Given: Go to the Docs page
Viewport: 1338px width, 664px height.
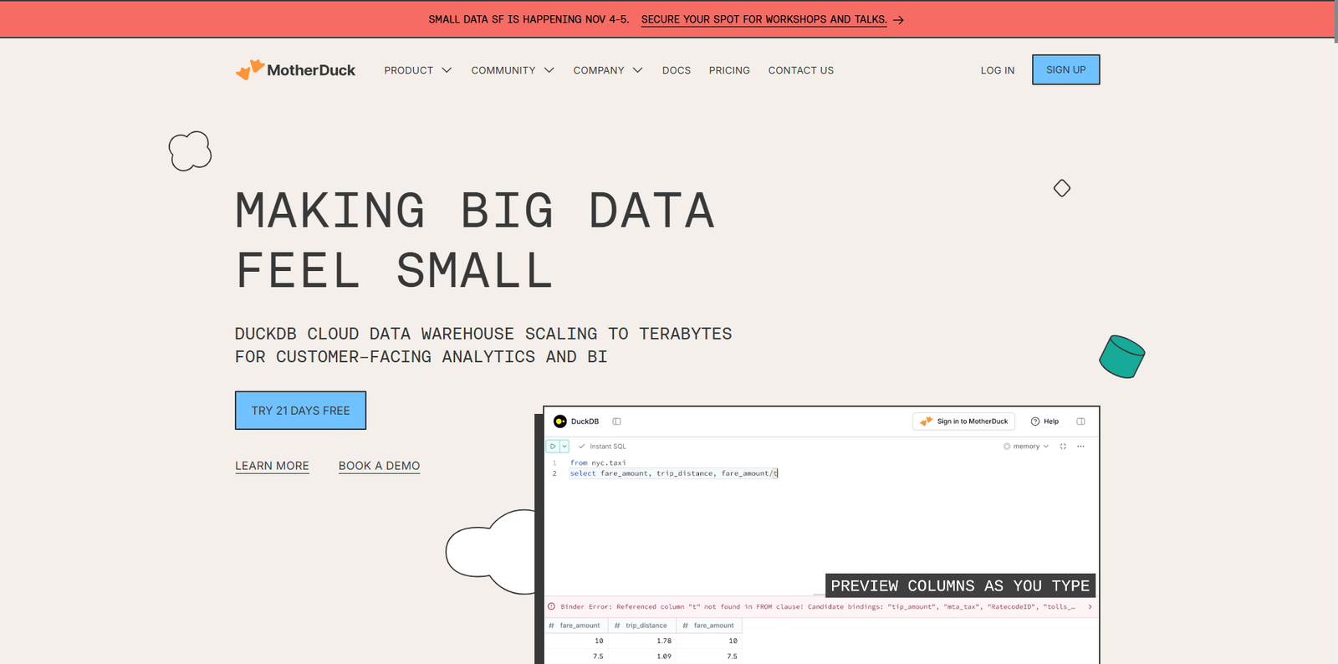Looking at the screenshot, I should click(677, 70).
